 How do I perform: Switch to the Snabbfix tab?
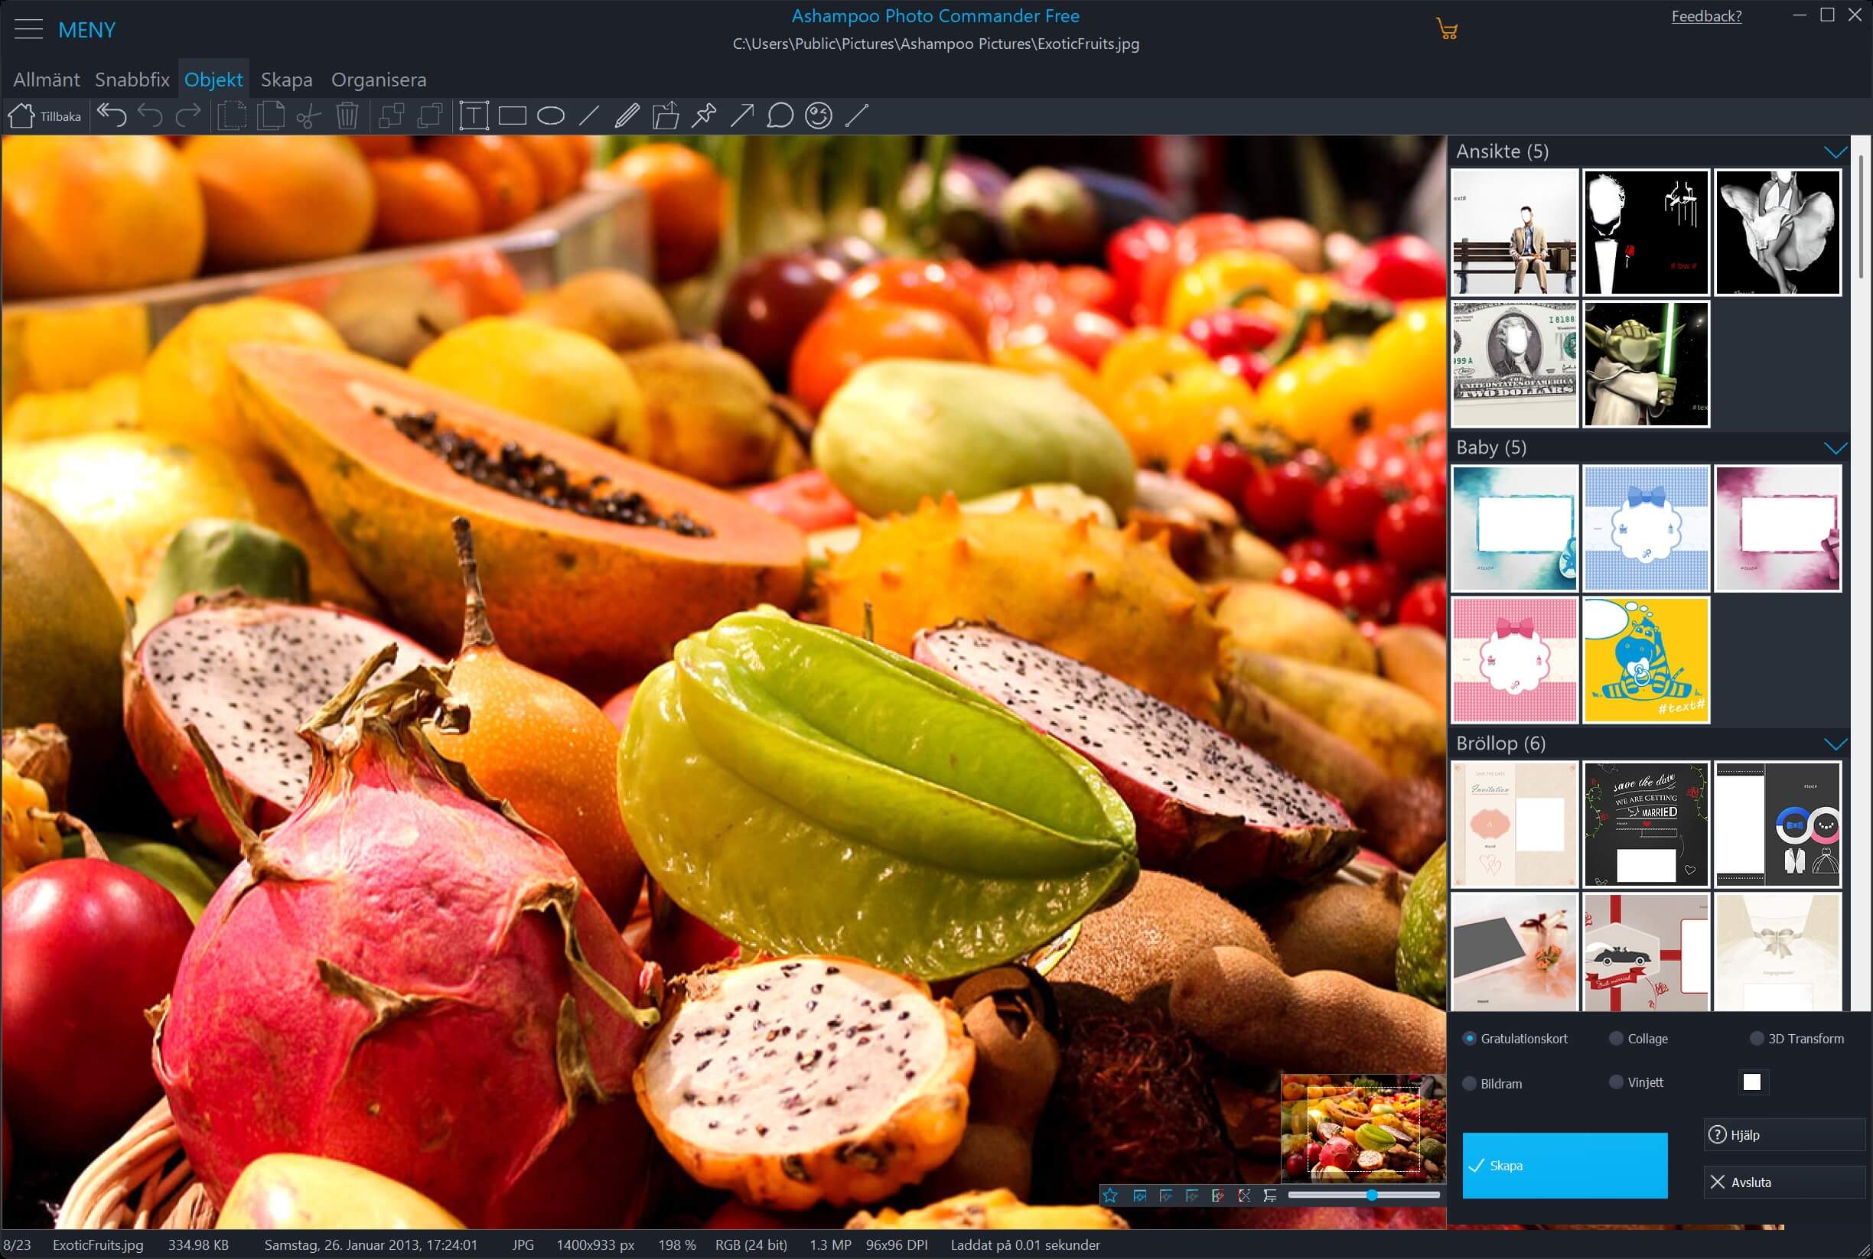132,80
